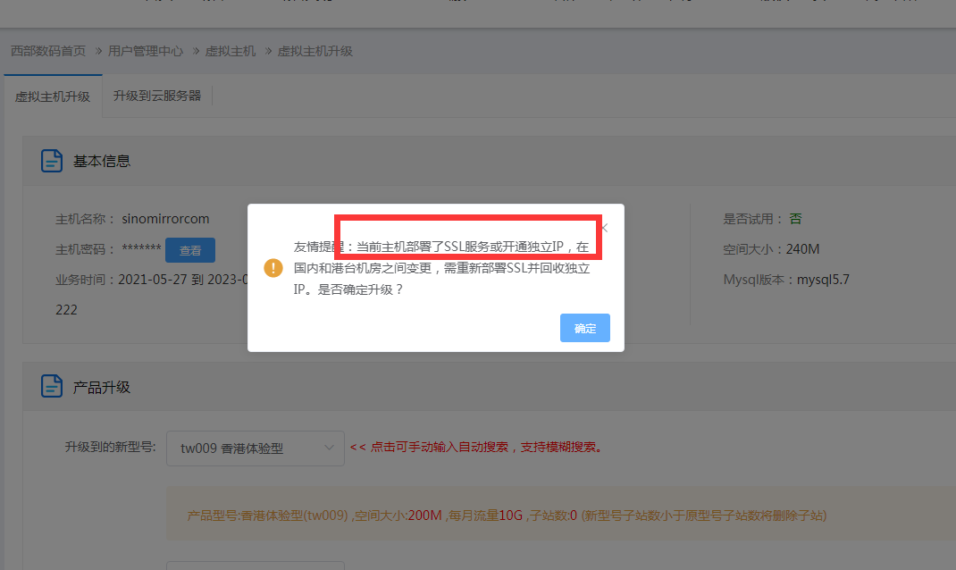The image size is (956, 570).
Task: Click the breadcrumb arrow before 虚拟主机升级
Action: click(x=266, y=52)
